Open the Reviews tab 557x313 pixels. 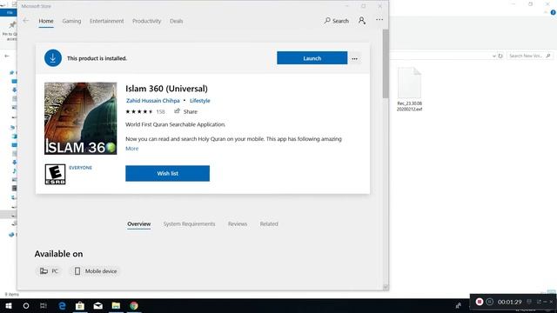tap(238, 224)
